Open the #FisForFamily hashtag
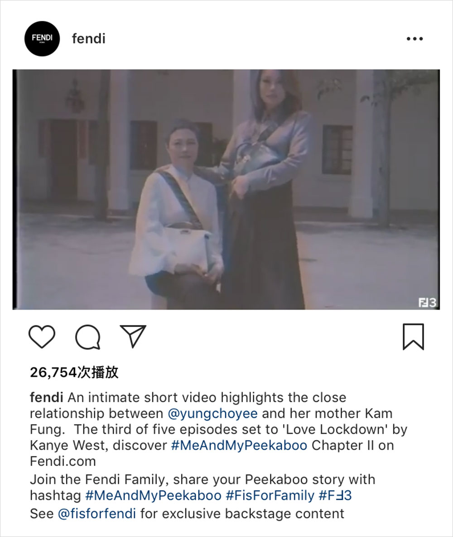This screenshot has width=453, height=537. point(270,495)
